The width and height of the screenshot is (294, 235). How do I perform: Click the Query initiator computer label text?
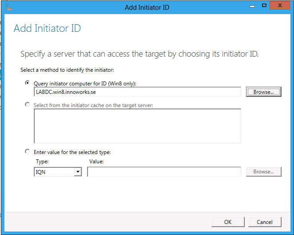click(x=85, y=84)
